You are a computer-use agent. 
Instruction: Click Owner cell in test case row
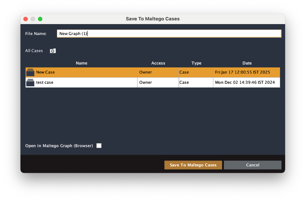pyautogui.click(x=158, y=82)
